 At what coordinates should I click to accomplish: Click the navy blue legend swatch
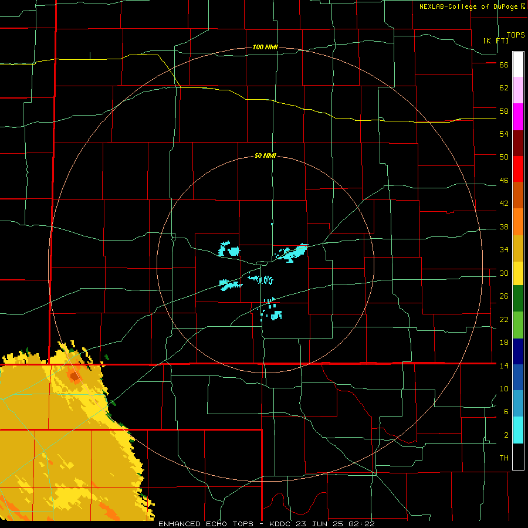point(518,351)
